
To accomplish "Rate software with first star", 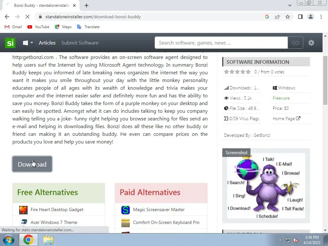I will pos(226,72).
